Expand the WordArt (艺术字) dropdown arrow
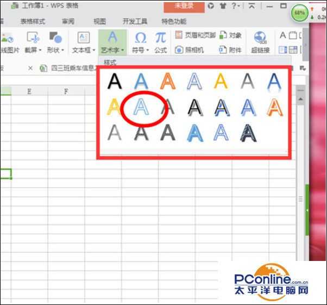 tap(123, 51)
